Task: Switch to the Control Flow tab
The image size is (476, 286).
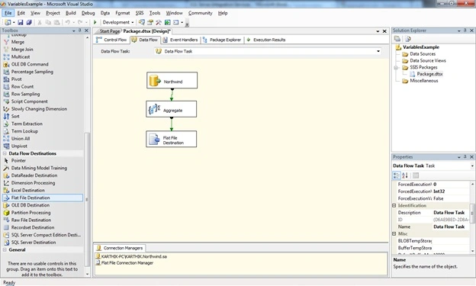Action: click(111, 40)
